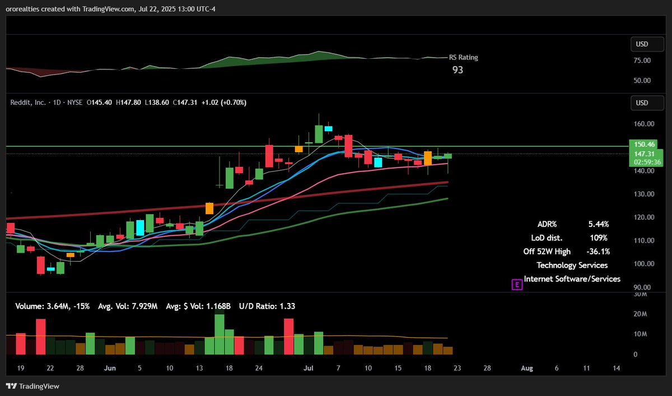The image size is (672, 396).
Task: Click the Jun label on time axis
Action: click(110, 368)
